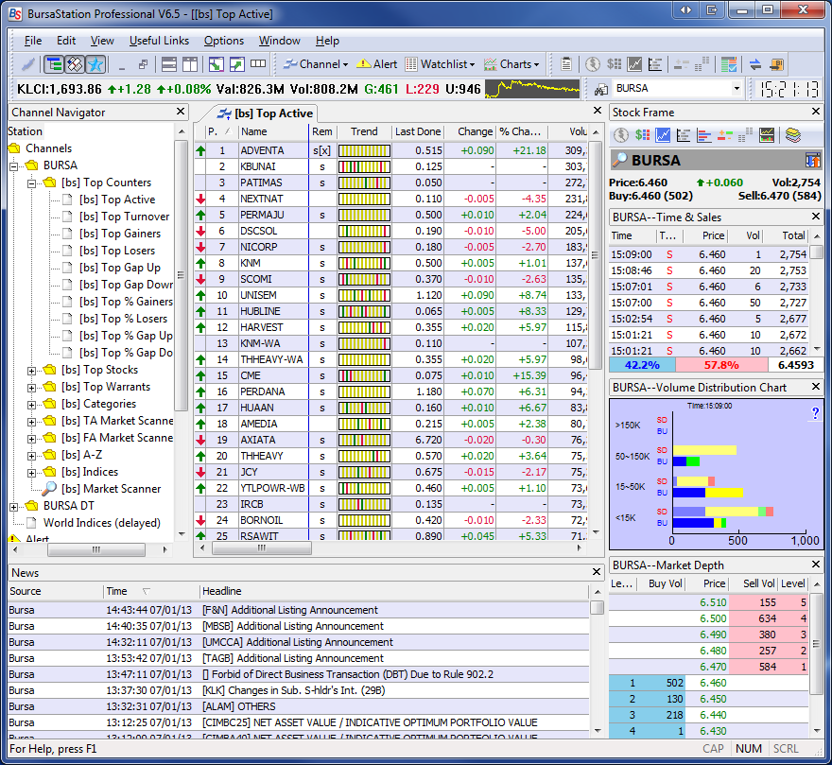
Task: Click the tile windows horizontally icon
Action: (168, 64)
